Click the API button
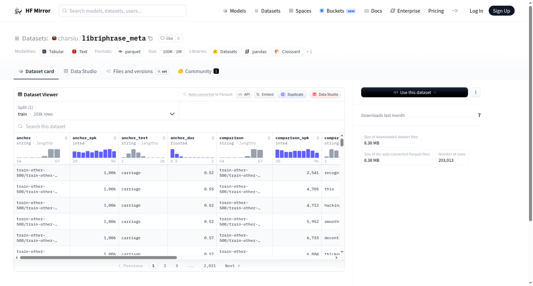 pos(244,94)
